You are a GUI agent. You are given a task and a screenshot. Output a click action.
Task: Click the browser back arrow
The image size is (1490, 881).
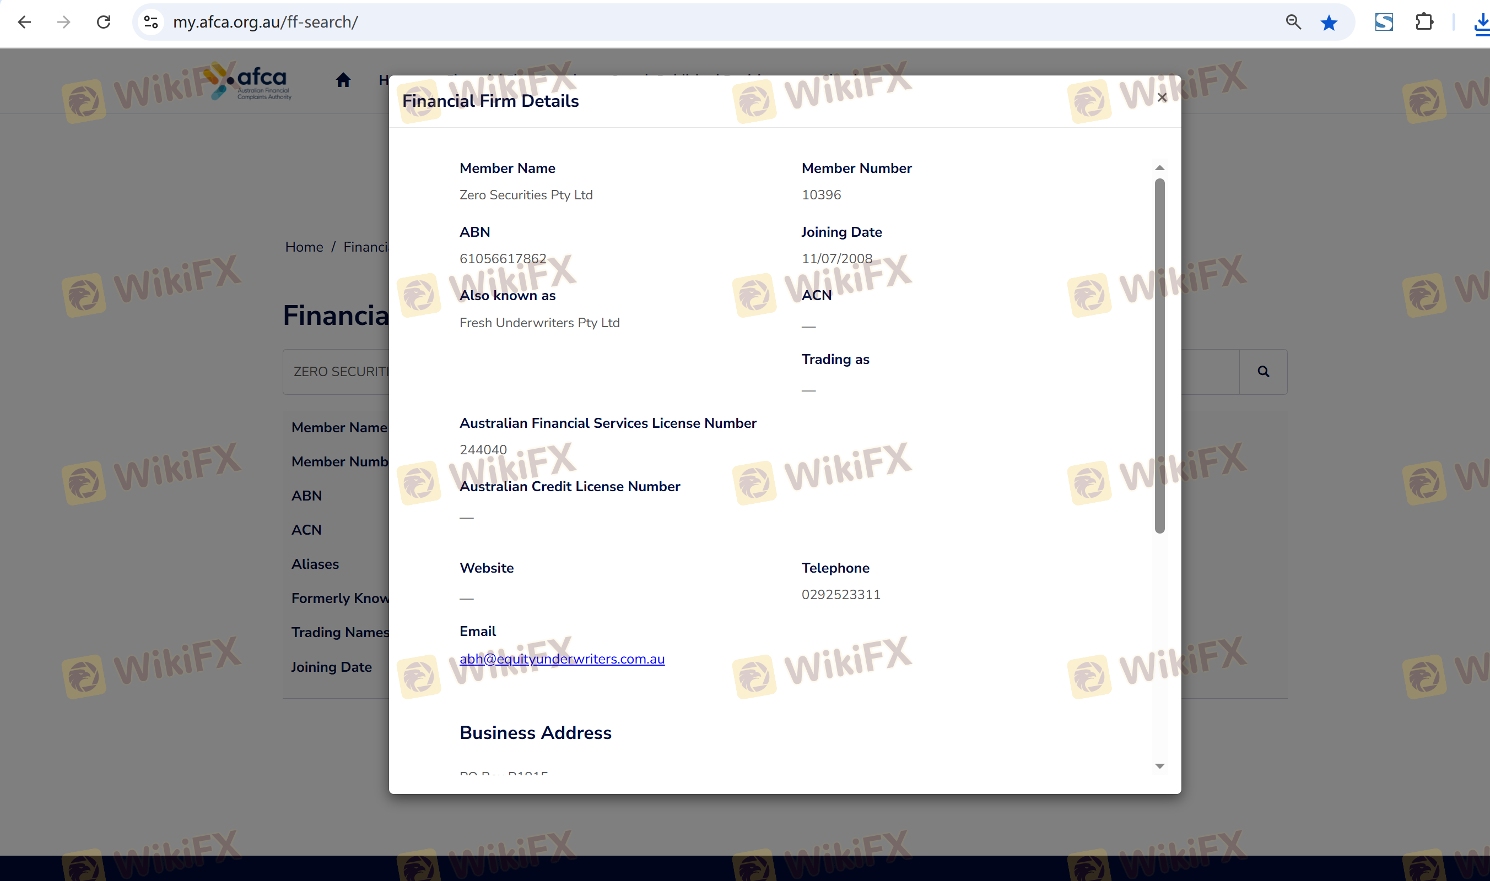point(24,22)
